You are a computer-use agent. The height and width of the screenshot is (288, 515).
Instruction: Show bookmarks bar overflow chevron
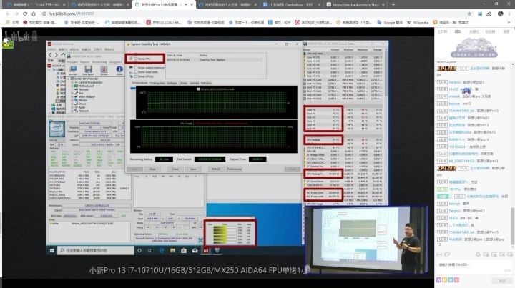click(509, 22)
